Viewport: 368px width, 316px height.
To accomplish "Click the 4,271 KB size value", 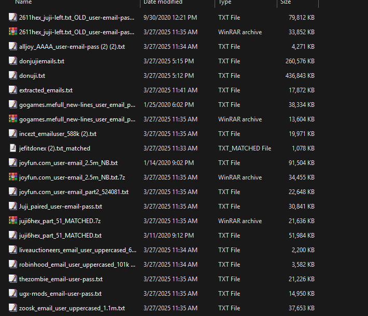I will [303, 47].
